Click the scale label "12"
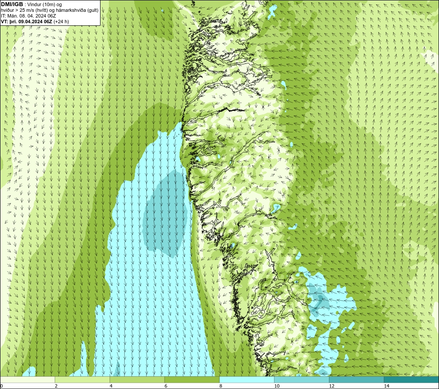 331,386
